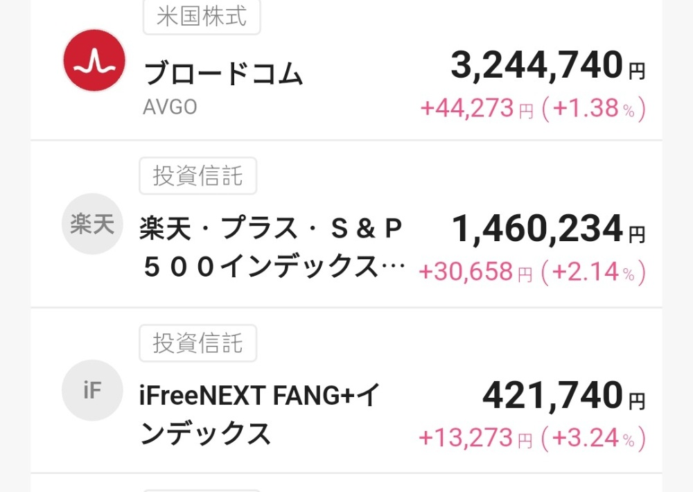The image size is (693, 492).
Task: Tap the 421,740円 valuation amount
Action: [564, 395]
